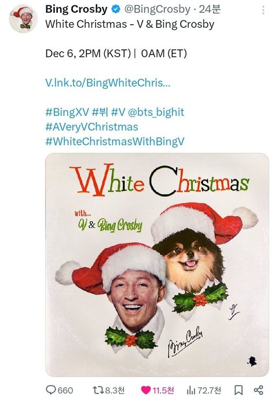Open the view analytics bar chart icon

[191, 390]
